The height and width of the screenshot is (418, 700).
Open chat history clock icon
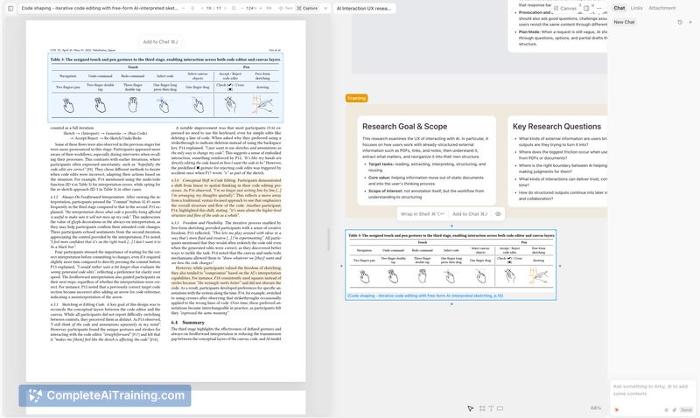pyautogui.click(x=680, y=22)
